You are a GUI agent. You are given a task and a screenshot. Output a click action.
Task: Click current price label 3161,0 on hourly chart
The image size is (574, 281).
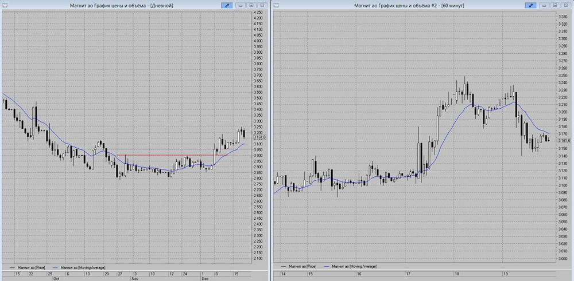pos(564,140)
